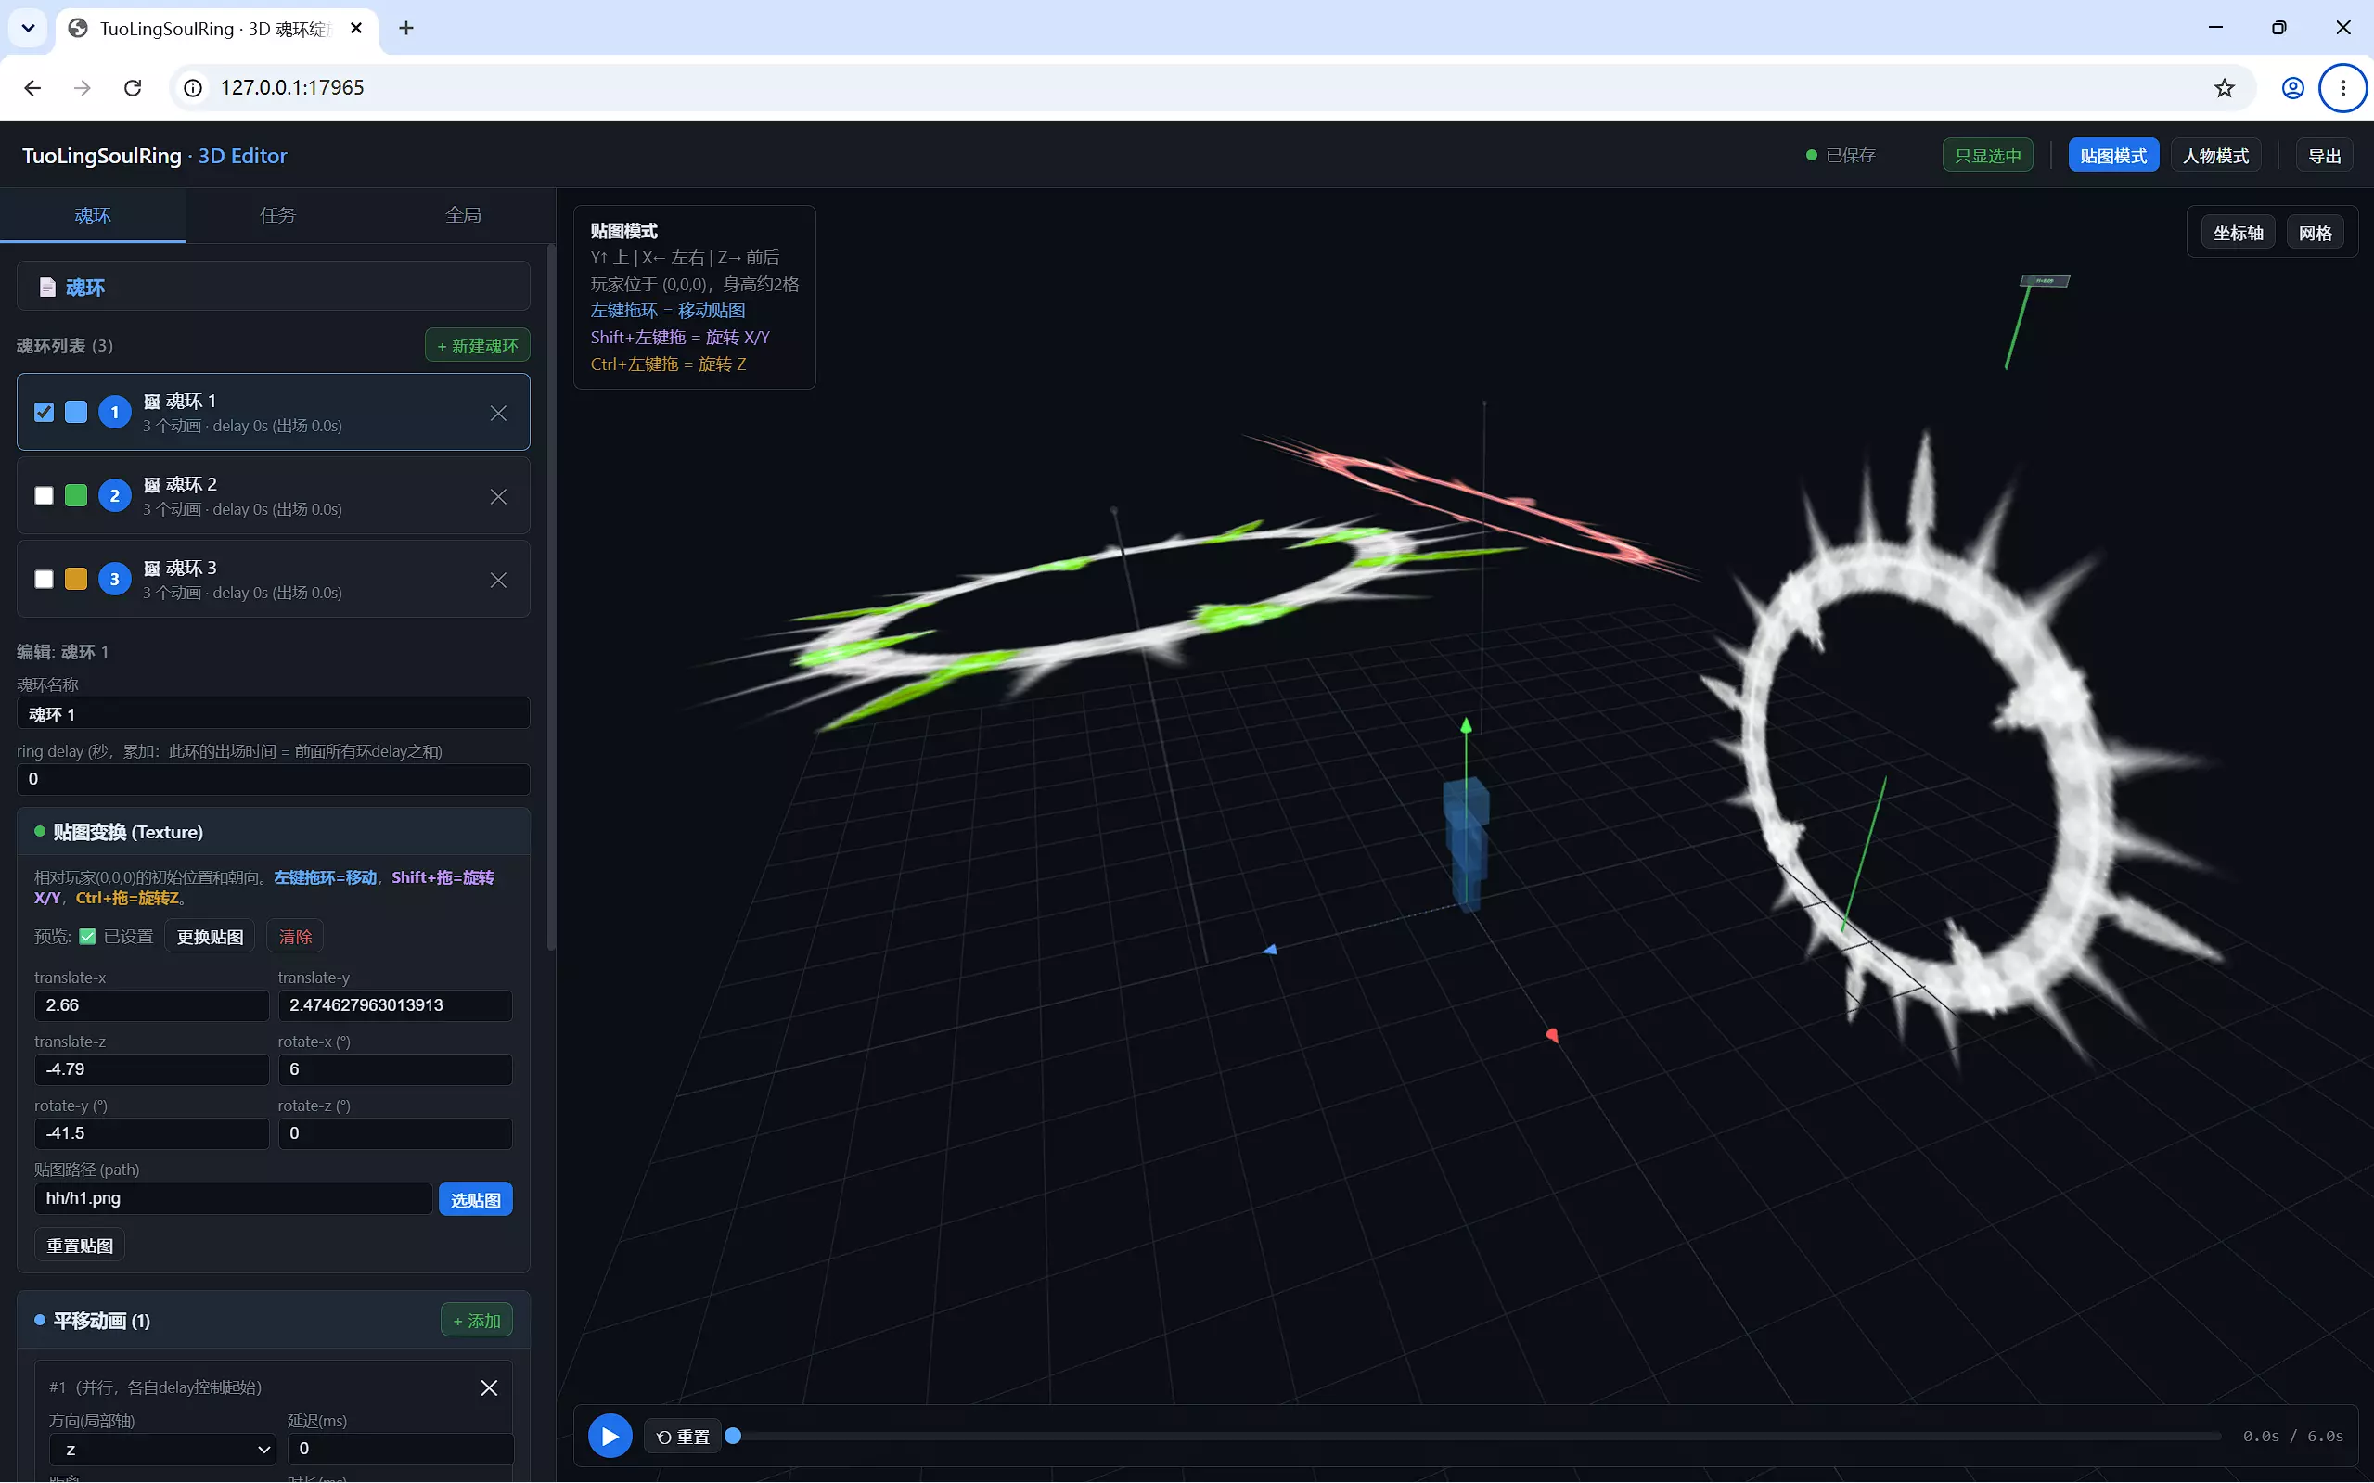Delete translate animation #1 with its X
This screenshot has height=1483, width=2374.
(x=489, y=1387)
